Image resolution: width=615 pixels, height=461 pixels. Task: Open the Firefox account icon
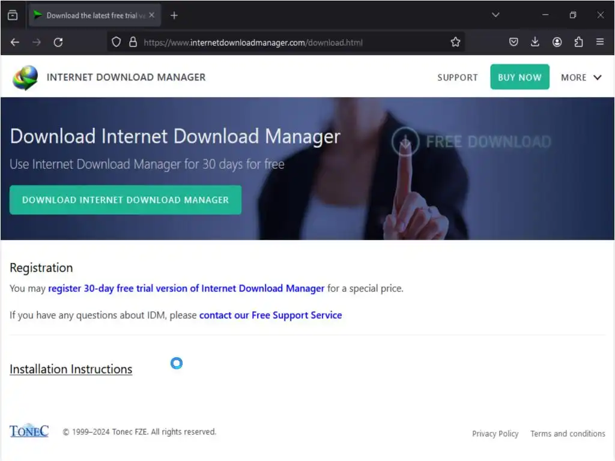557,42
